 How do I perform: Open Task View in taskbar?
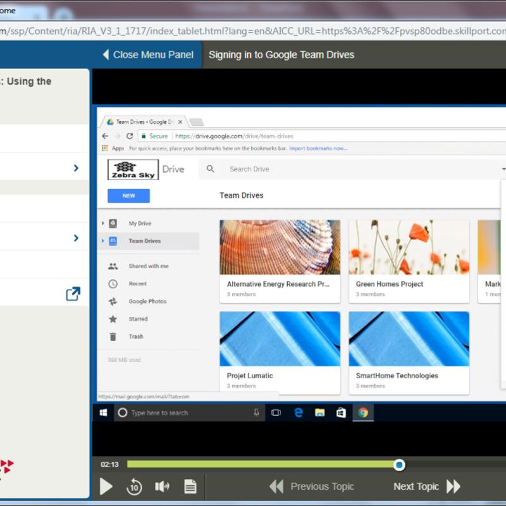point(276,413)
